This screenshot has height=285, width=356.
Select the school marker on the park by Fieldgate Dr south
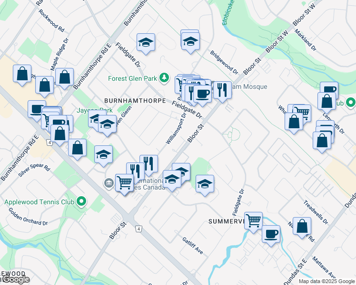[205, 184]
